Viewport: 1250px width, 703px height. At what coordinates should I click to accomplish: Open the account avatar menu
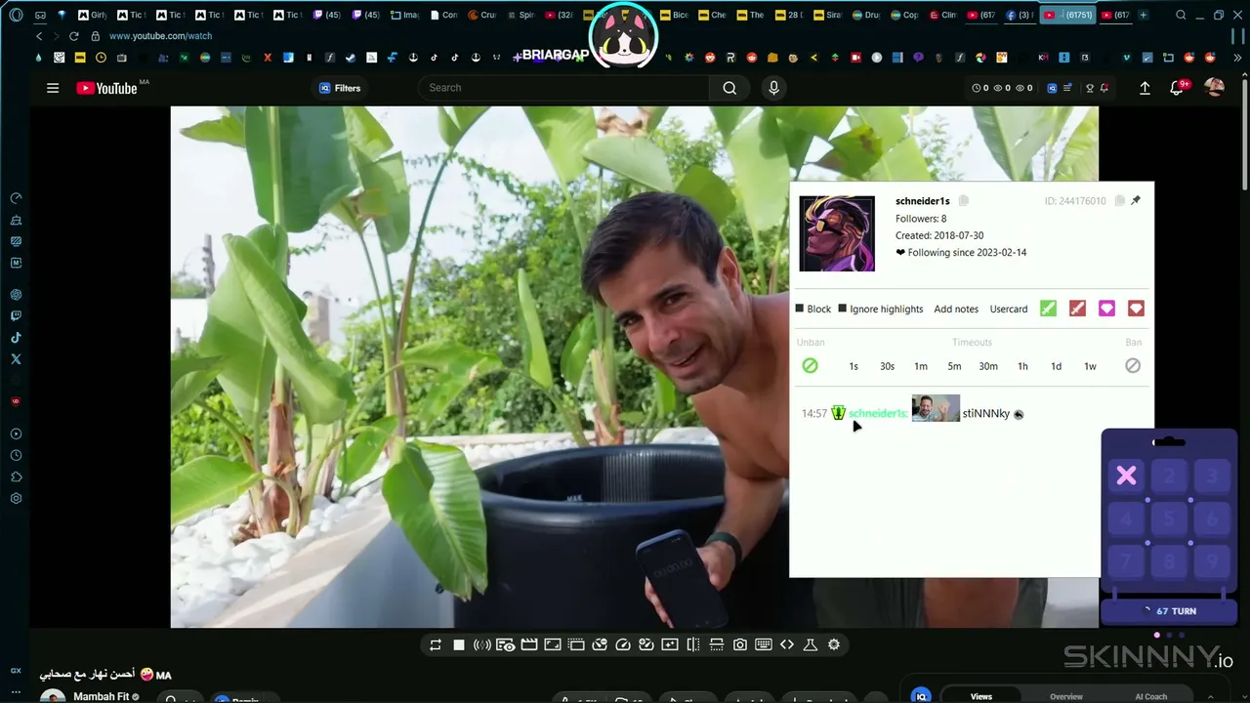click(1214, 88)
